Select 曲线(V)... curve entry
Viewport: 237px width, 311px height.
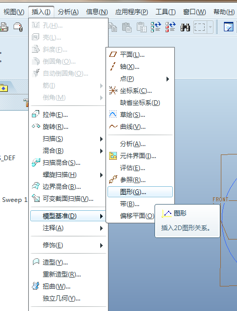140,127
